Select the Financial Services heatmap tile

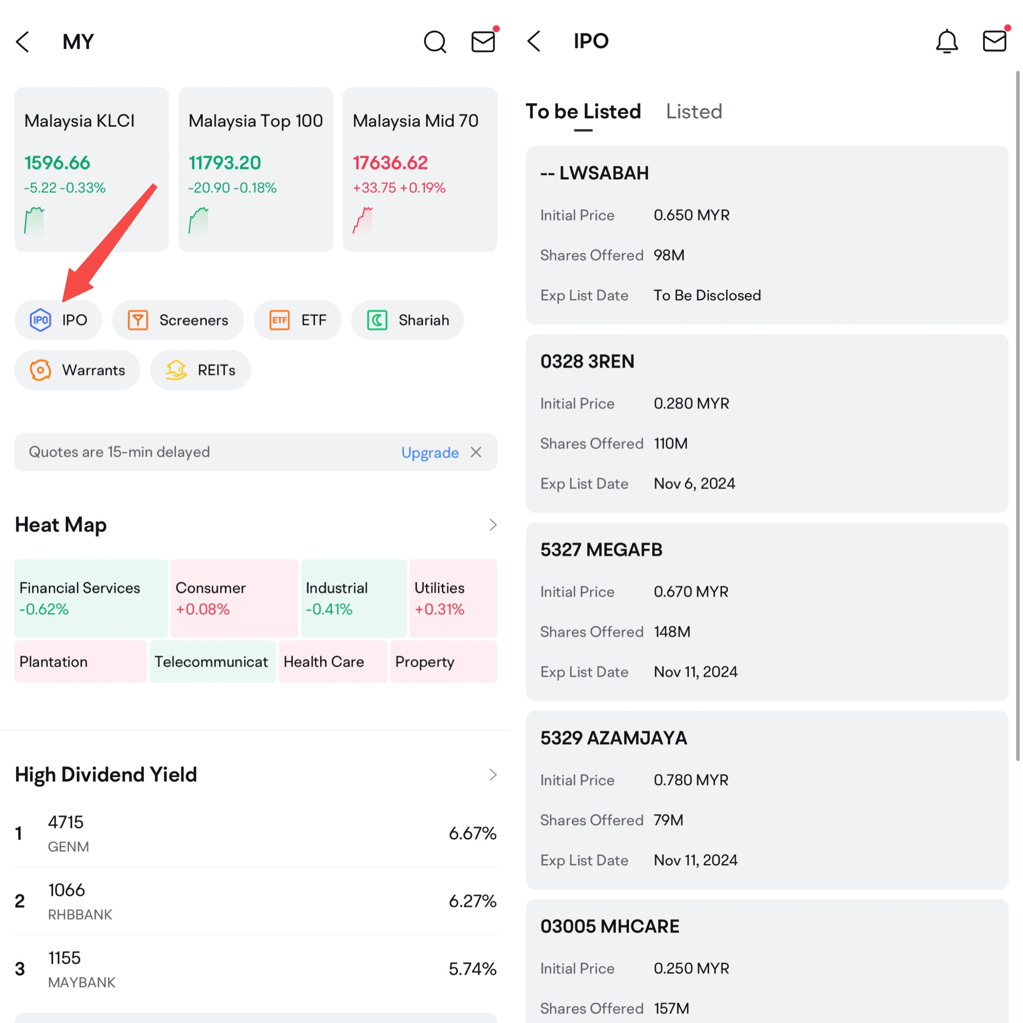point(91,598)
